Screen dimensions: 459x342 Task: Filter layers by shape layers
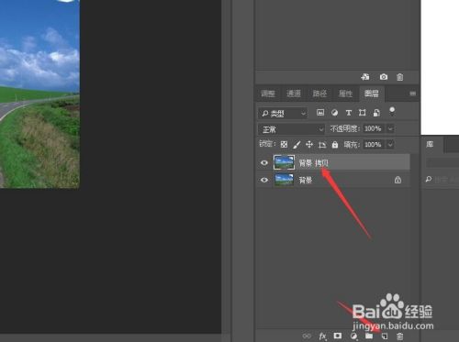[363, 113]
